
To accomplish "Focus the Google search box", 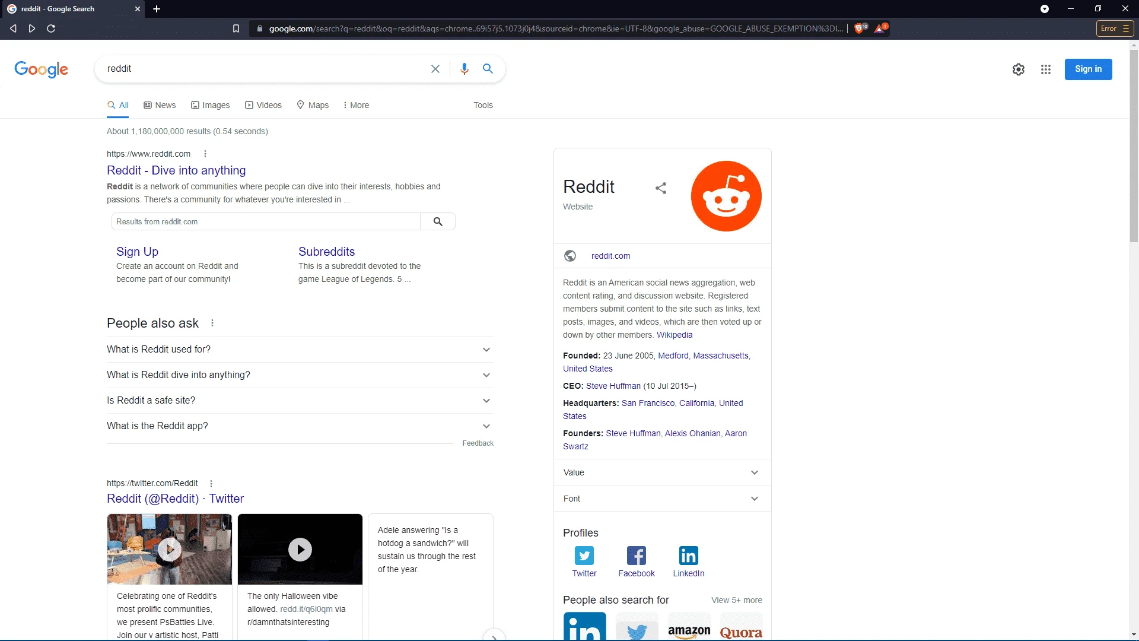I will [264, 69].
